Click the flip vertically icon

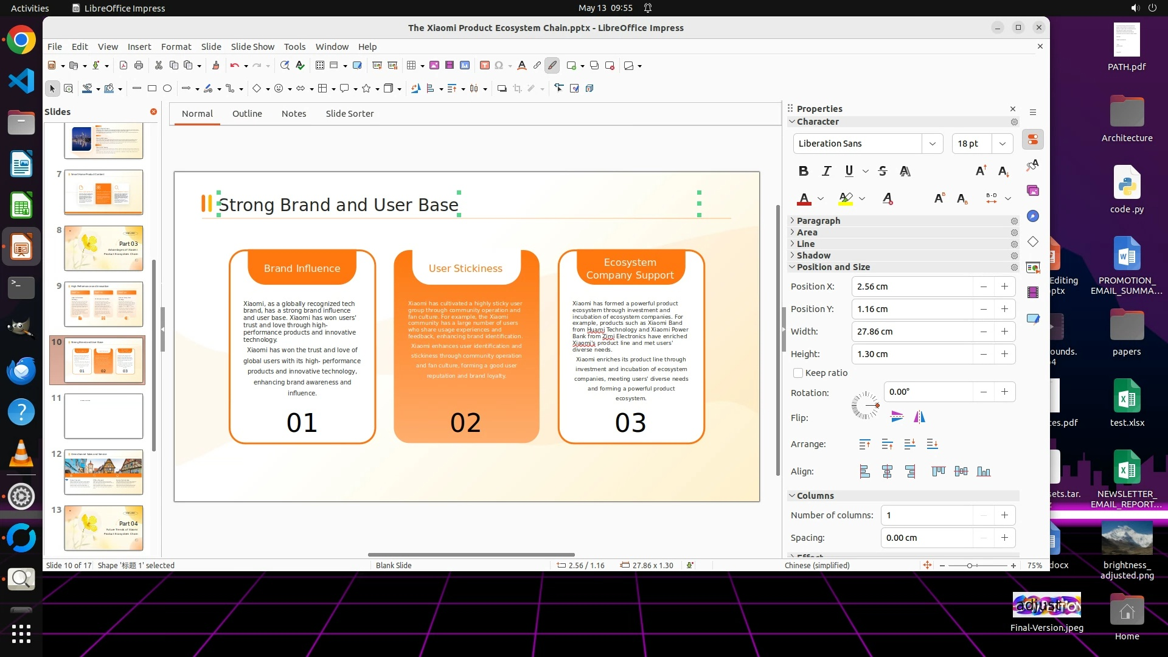897,417
